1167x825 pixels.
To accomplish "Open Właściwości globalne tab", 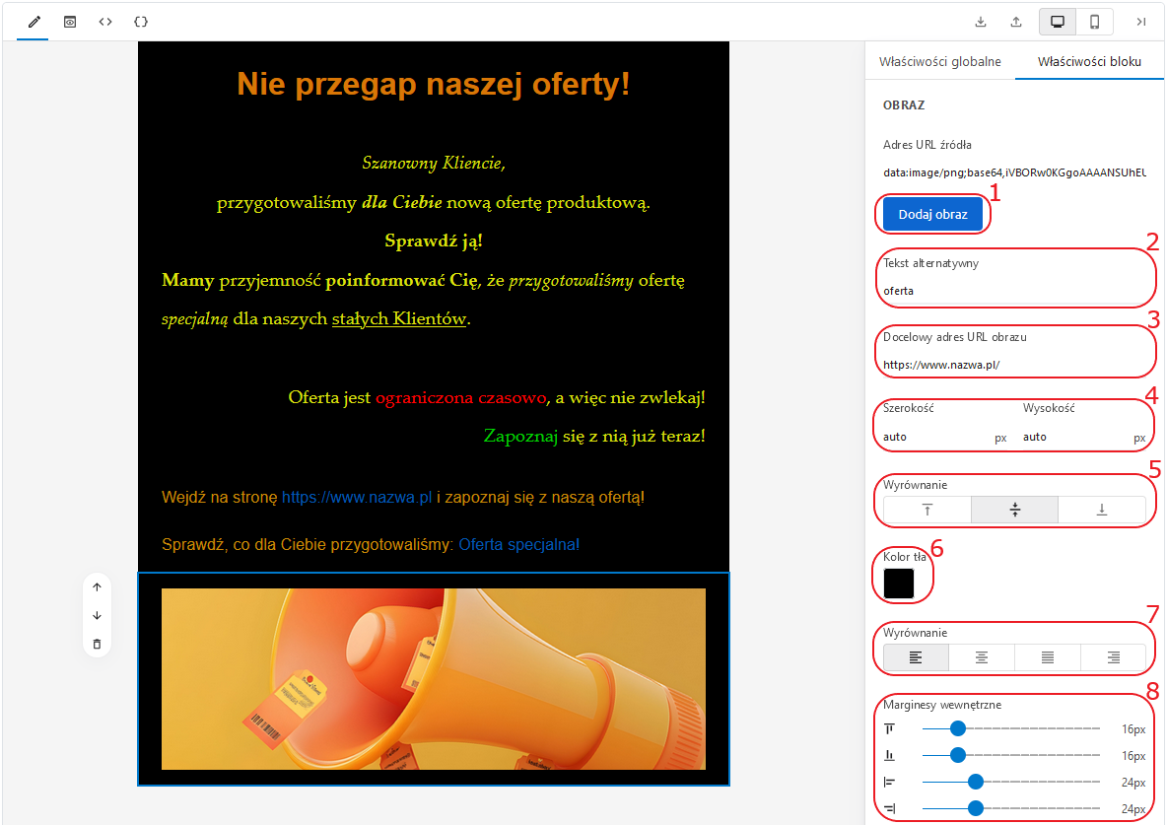I will tap(939, 61).
